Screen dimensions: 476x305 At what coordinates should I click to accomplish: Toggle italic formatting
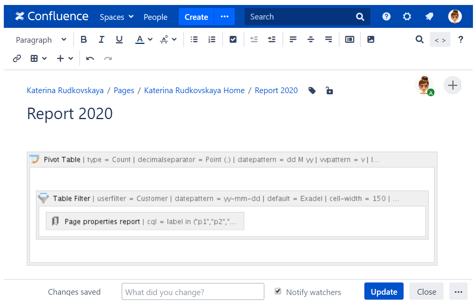point(101,39)
